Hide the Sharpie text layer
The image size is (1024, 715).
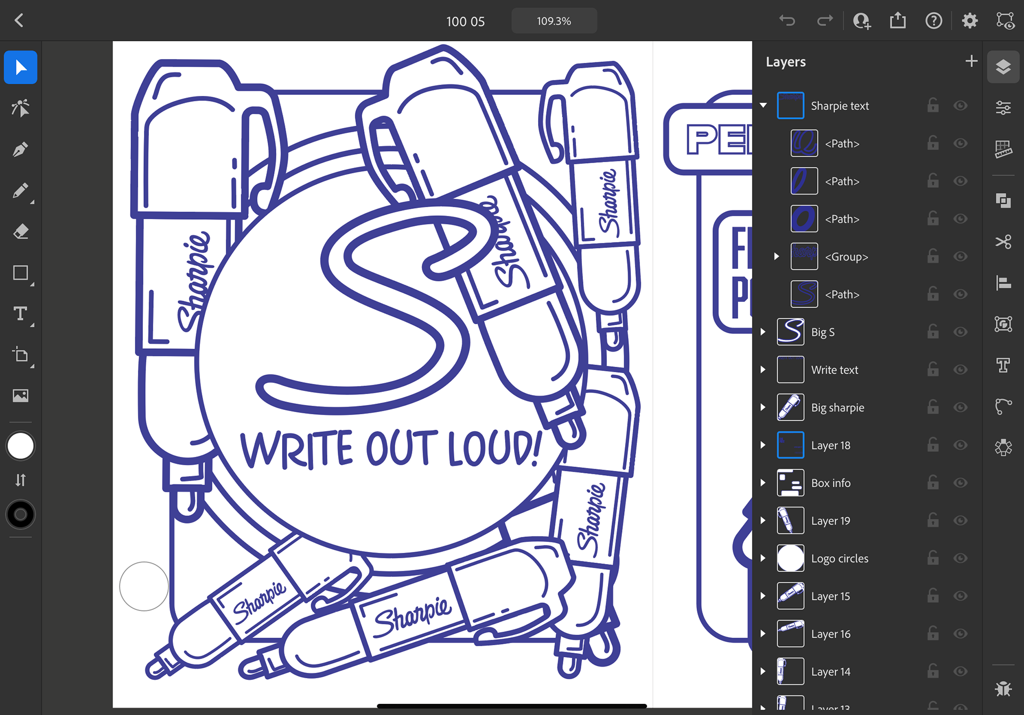(961, 106)
